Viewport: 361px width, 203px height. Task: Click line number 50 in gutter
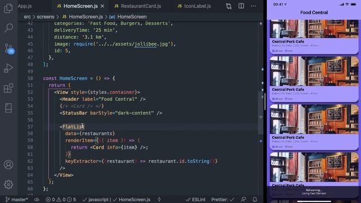[x=30, y=78]
